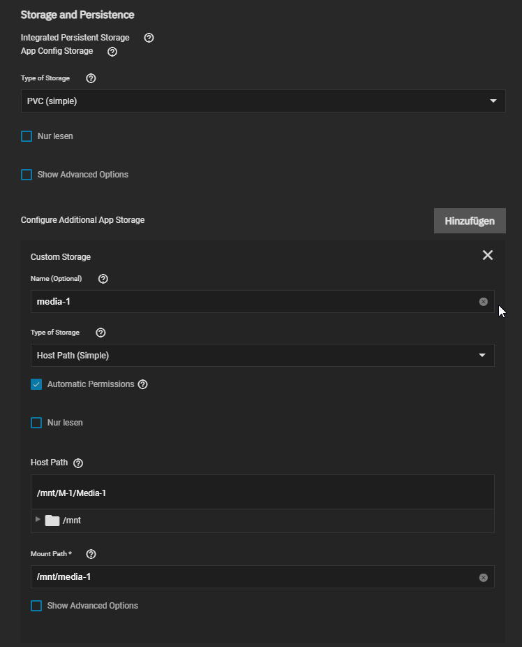This screenshot has width=522, height=647.
Task: Show help for Host Path
Action: (78, 463)
